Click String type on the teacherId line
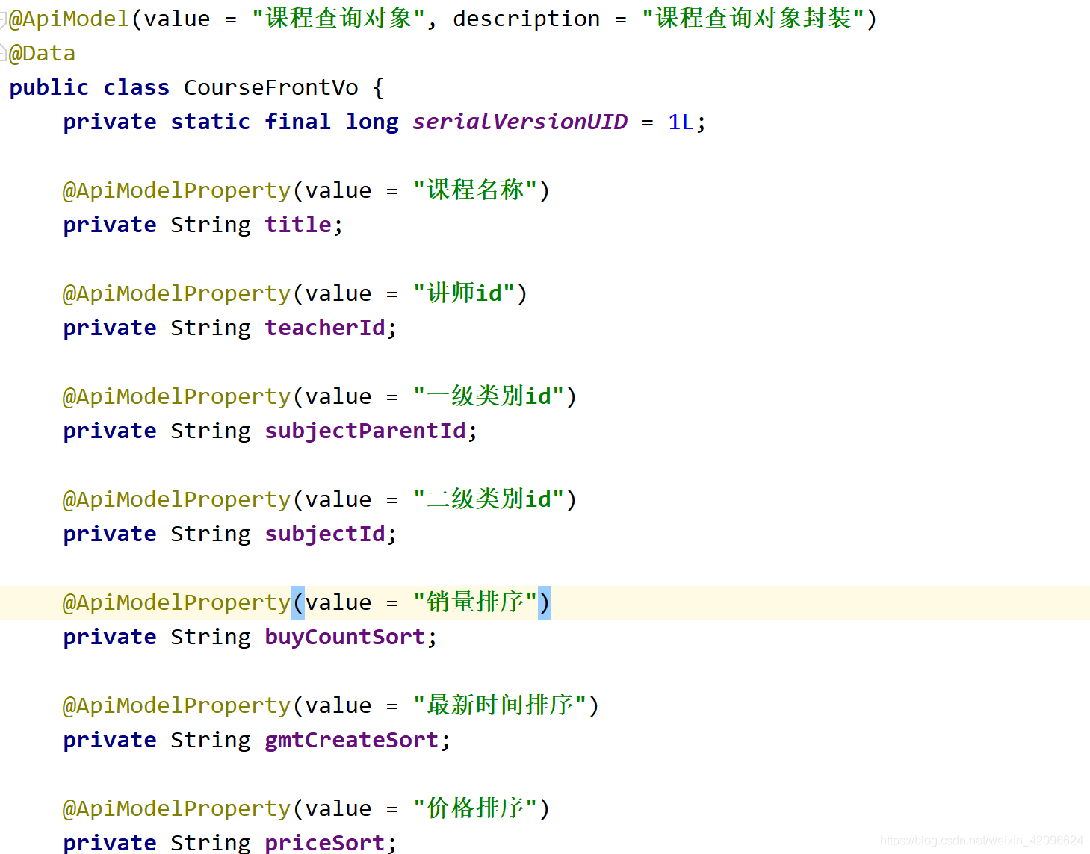Viewport: 1090px width, 854px height. coord(210,328)
